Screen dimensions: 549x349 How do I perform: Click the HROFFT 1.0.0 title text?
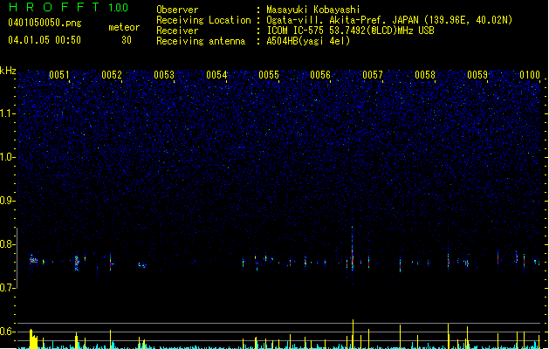68,7
